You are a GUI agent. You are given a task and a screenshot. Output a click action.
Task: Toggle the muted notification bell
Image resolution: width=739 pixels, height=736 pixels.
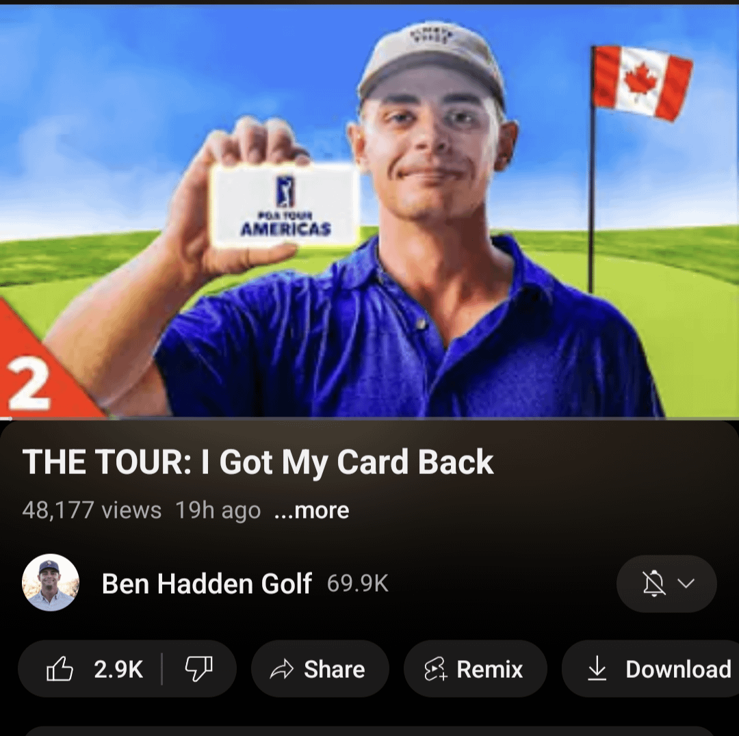654,583
